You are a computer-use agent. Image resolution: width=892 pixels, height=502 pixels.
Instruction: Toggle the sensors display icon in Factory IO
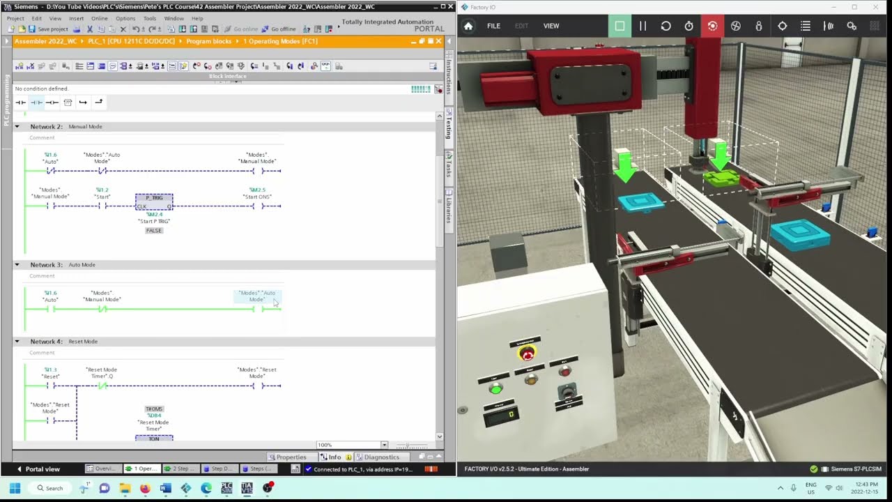pos(829,26)
